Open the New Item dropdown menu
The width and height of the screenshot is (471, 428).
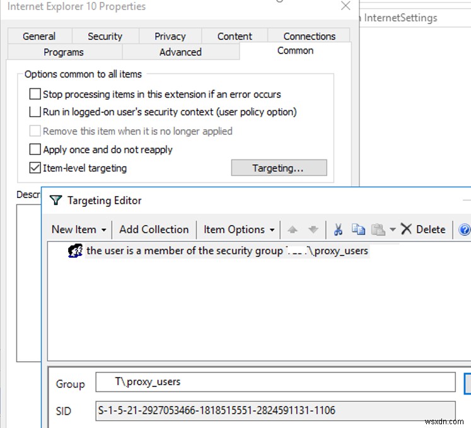click(x=79, y=229)
